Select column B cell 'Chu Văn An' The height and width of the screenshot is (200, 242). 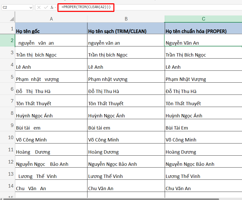pyautogui.click(x=126, y=186)
